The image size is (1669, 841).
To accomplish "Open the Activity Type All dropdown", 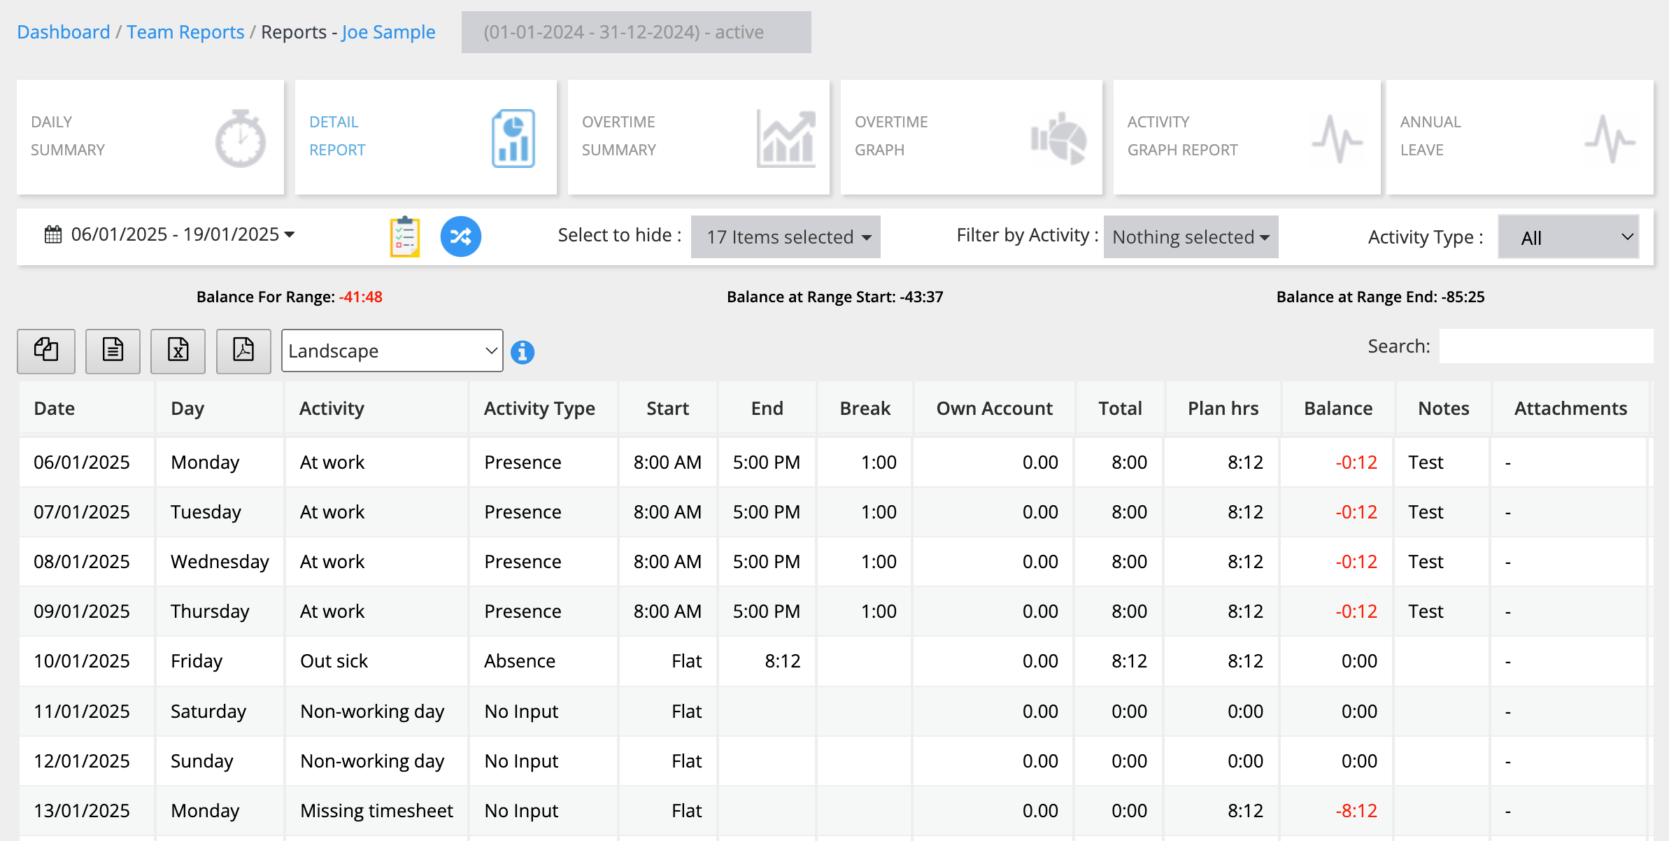I will [x=1568, y=237].
